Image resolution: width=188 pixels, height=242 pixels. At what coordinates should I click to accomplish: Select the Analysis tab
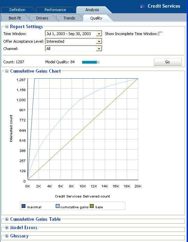pyautogui.click(x=92, y=10)
